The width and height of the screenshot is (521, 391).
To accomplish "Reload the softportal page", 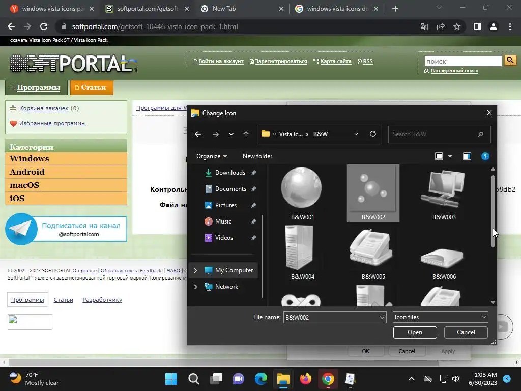I will [x=44, y=26].
